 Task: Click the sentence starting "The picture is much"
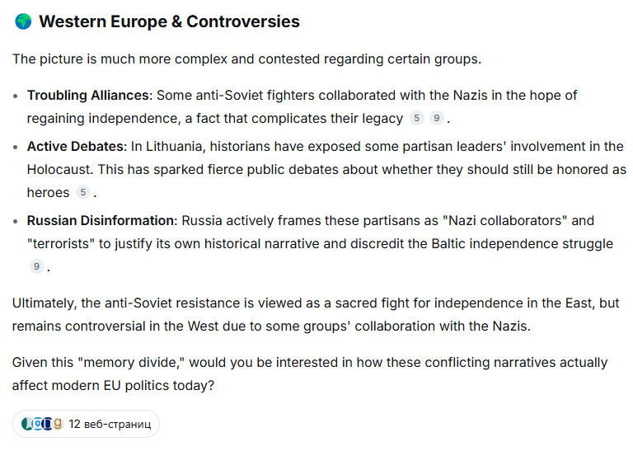point(246,59)
